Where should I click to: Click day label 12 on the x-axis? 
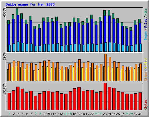tap(57, 114)
